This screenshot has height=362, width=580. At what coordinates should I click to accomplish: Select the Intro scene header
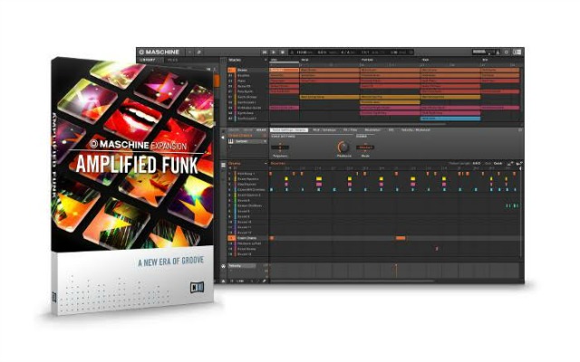click(274, 60)
